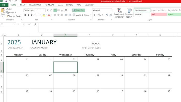Click the Percent Style icon
Screen dimensions: 181x102
[x=99, y=15]
